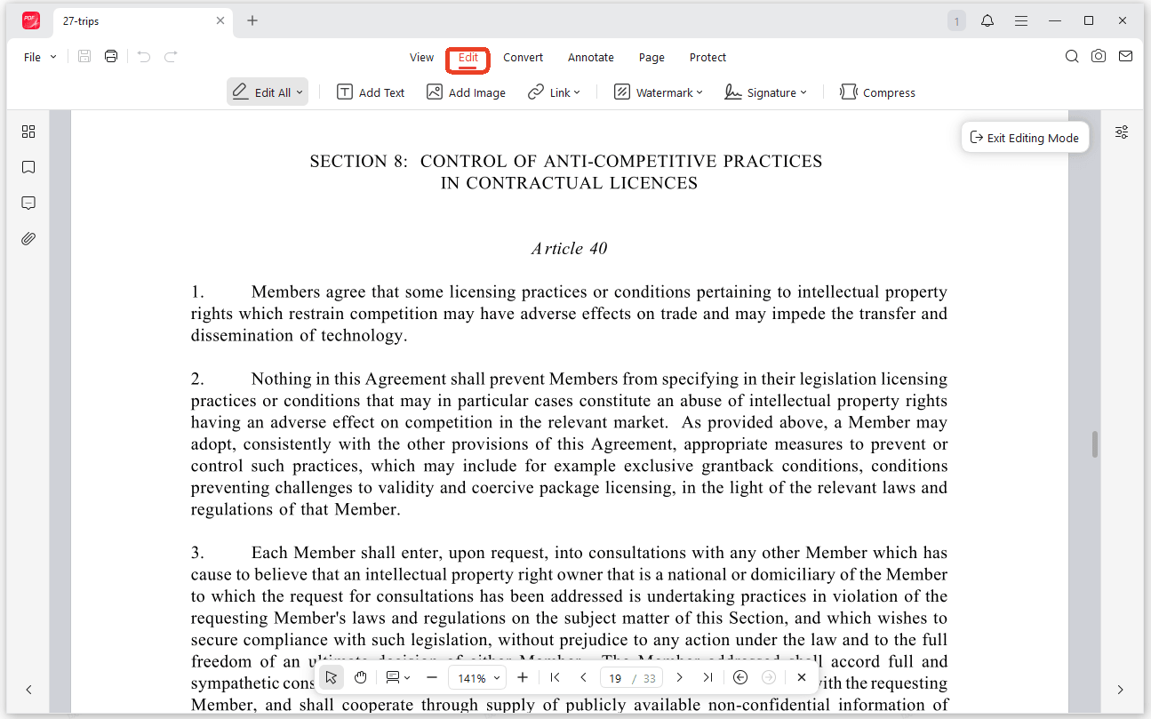The height and width of the screenshot is (719, 1151).
Task: Collapse the left sidebar arrow
Action: point(28,690)
